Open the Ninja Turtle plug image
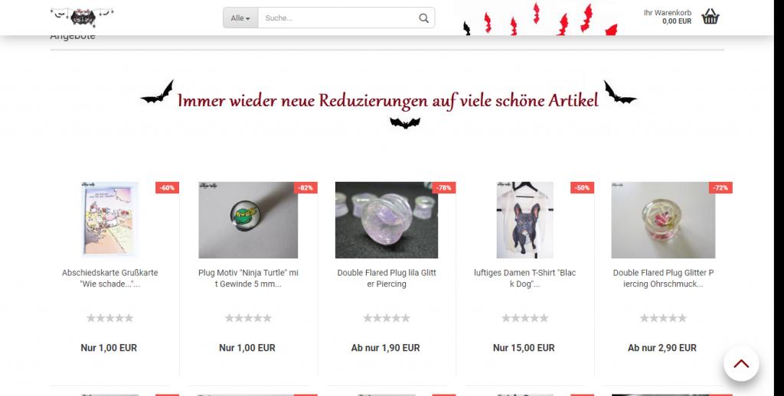 248,219
